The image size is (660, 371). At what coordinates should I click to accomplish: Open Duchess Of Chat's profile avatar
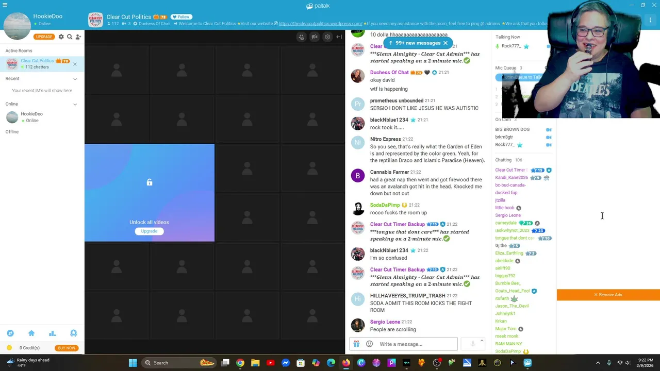click(x=357, y=76)
